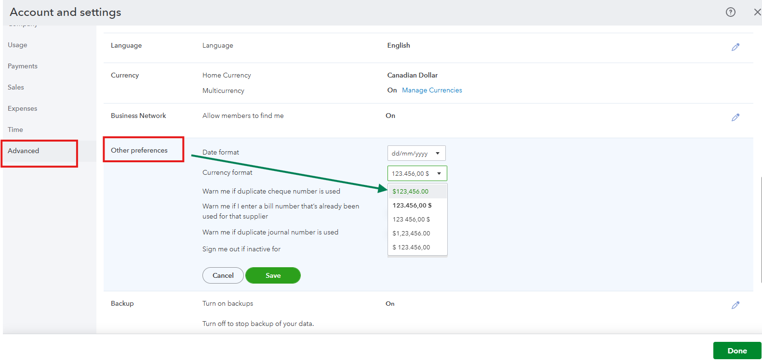The width and height of the screenshot is (762, 364).
Task: Select the $1,23,456.00 format option
Action: click(x=411, y=233)
